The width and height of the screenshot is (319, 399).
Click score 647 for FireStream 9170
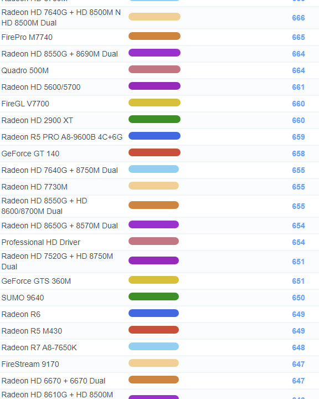299,364
